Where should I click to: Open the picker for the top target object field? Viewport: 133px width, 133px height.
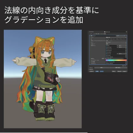pyautogui.click(x=126, y=32)
